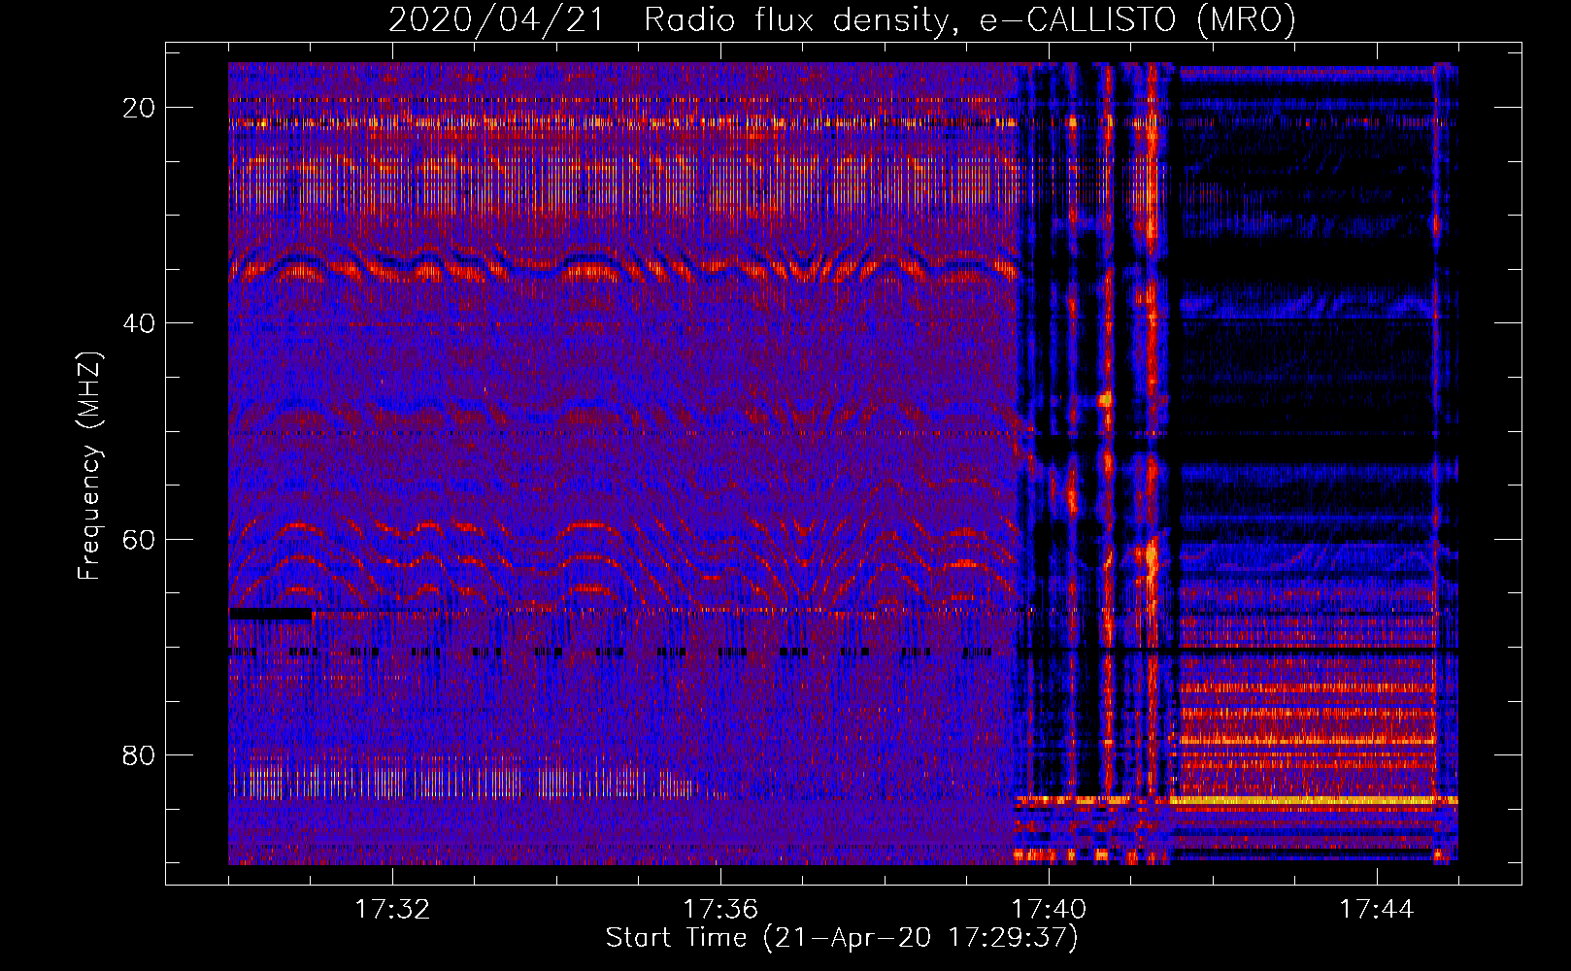Click the 80 MHz frequency tick label
The image size is (1571, 971).
pos(140,754)
